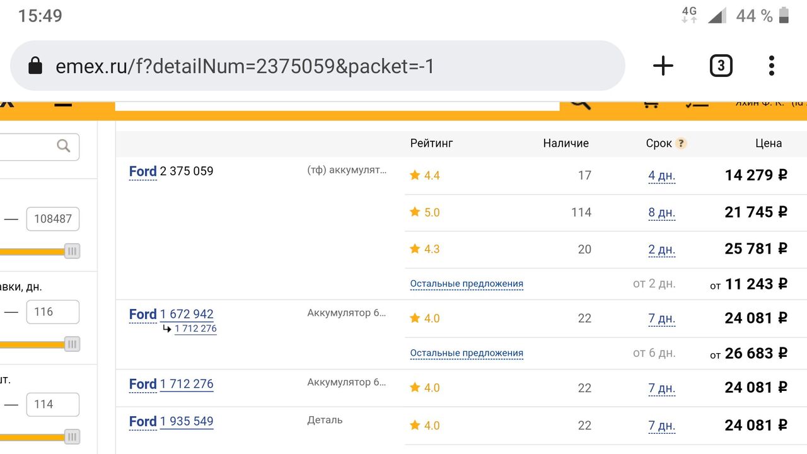807x454 pixels.
Task: Tap the 15:49 clock in the status bar
Action: pyautogui.click(x=40, y=16)
